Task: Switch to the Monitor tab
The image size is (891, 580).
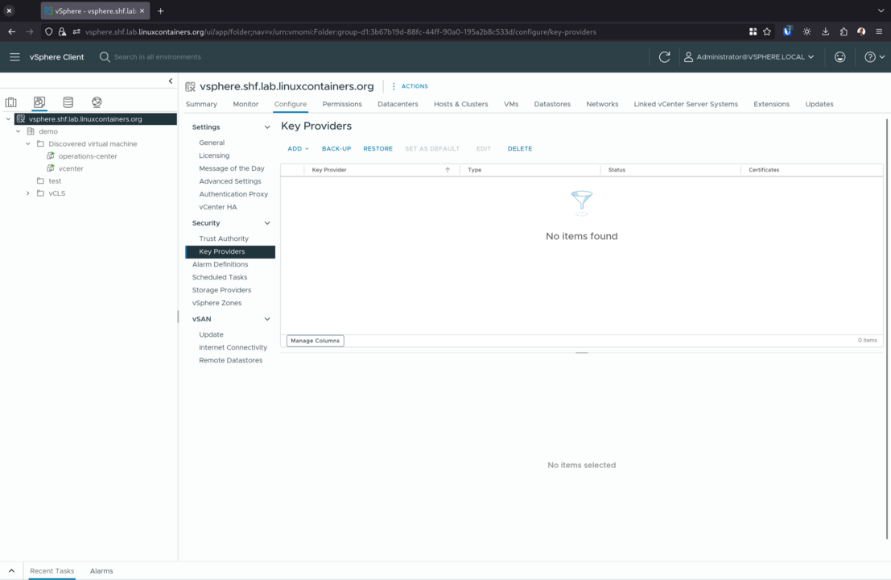Action: point(245,104)
